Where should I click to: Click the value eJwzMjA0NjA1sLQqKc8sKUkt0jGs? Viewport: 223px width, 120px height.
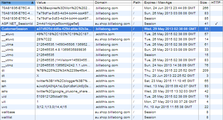click(x=64, y=86)
